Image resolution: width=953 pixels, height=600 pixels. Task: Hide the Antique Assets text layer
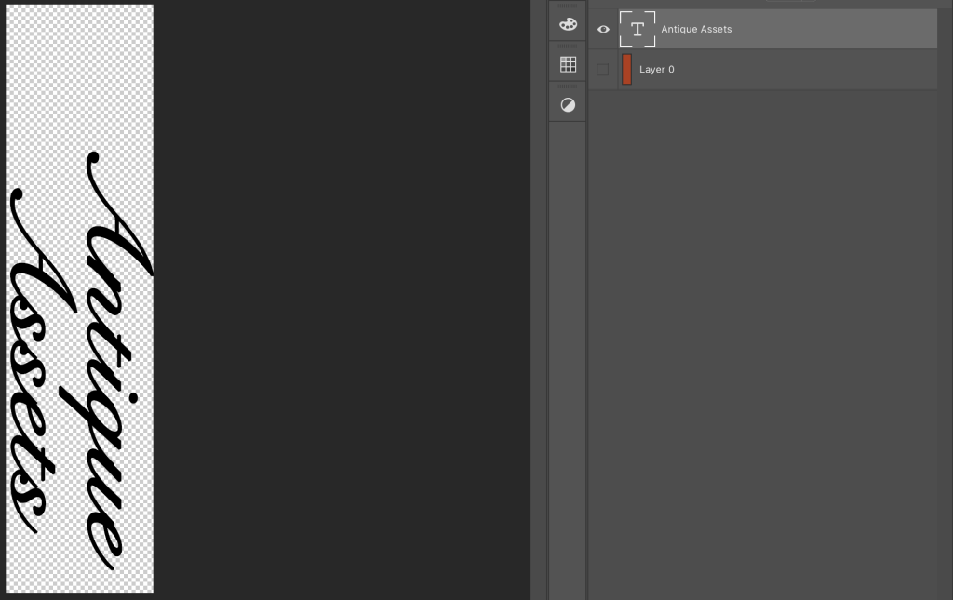603,29
